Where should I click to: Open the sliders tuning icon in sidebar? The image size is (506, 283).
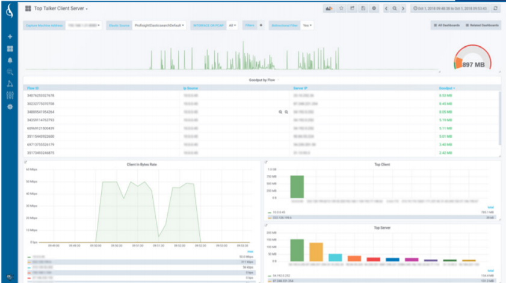pos(10,95)
